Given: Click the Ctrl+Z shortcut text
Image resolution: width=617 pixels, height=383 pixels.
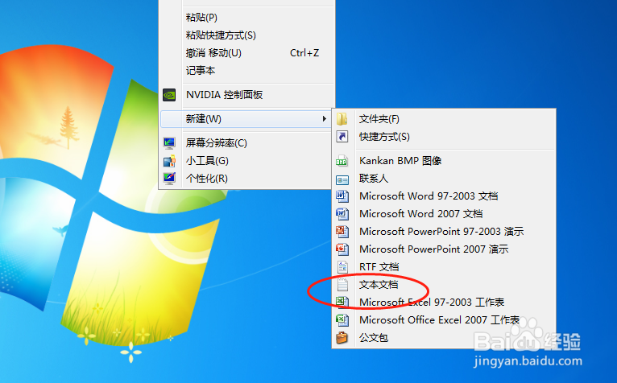Looking at the screenshot, I should (304, 52).
